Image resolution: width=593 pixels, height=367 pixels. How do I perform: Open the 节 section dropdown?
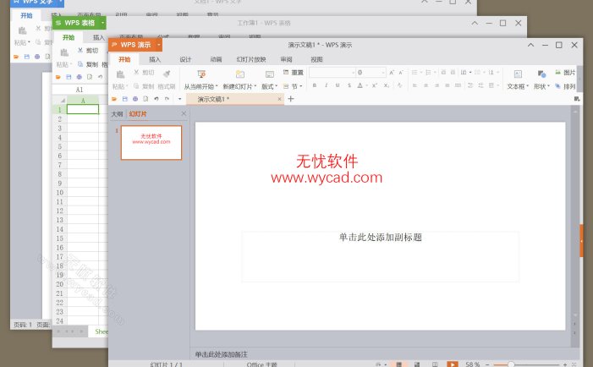301,86
